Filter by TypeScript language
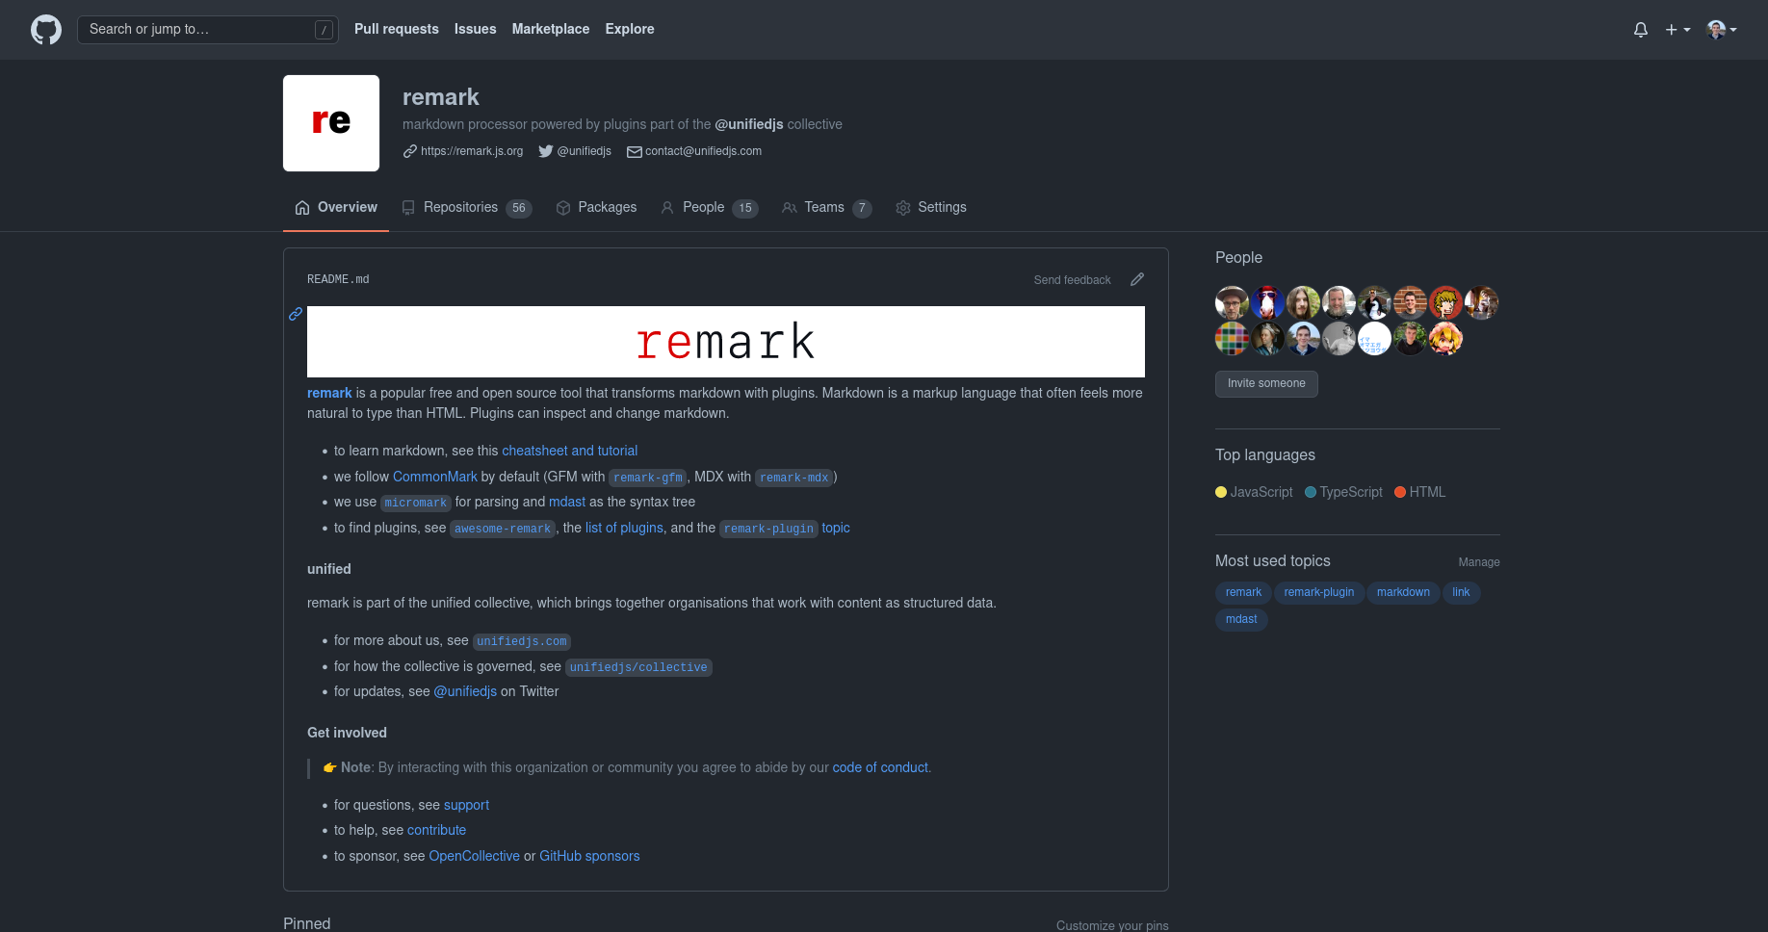The image size is (1768, 932). click(x=1343, y=492)
